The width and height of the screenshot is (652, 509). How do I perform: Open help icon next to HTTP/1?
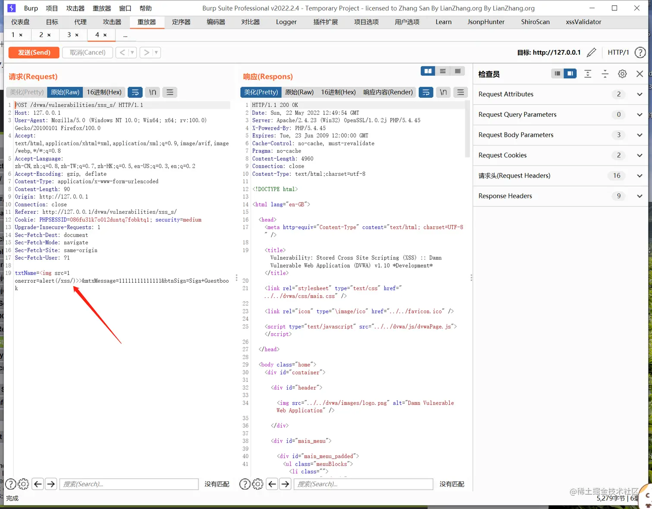[640, 53]
